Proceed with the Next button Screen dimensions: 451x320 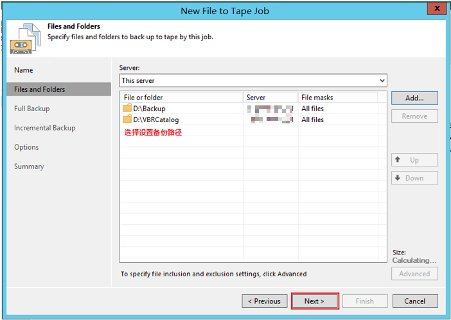[315, 301]
